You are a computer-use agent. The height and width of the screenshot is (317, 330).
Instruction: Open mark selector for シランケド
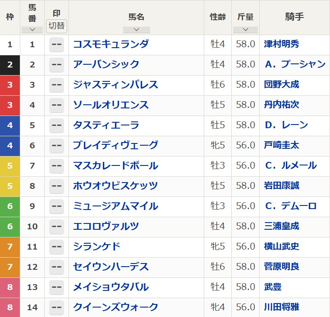point(56,247)
